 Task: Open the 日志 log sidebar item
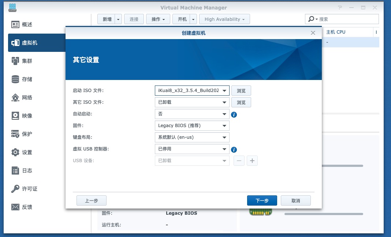37,171
